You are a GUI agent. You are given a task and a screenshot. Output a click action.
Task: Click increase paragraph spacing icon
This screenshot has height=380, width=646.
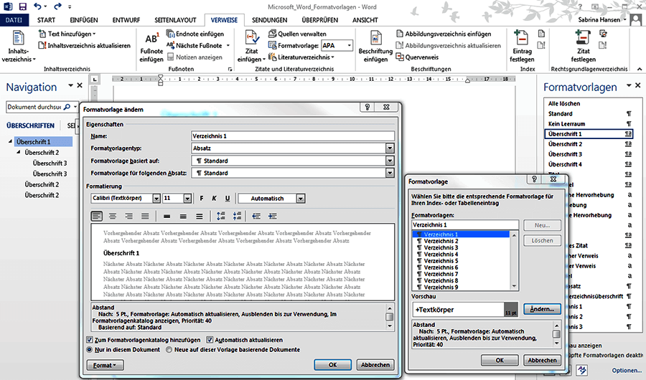click(221, 216)
